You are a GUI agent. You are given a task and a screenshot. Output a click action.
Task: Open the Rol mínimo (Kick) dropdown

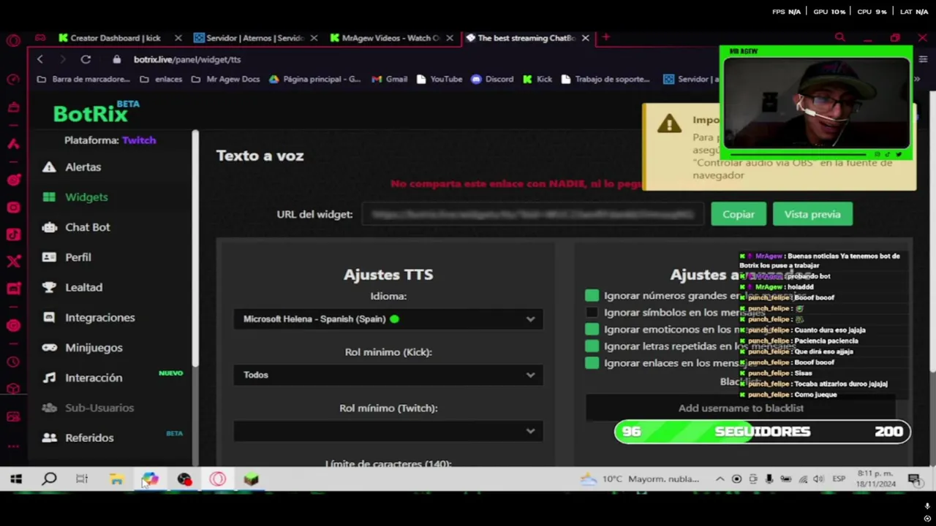point(388,375)
